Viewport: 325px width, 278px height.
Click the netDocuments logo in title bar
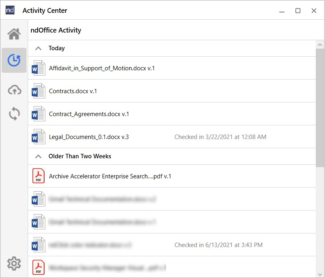[x=10, y=10]
